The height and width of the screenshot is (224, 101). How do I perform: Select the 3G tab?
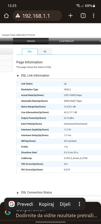(45, 52)
